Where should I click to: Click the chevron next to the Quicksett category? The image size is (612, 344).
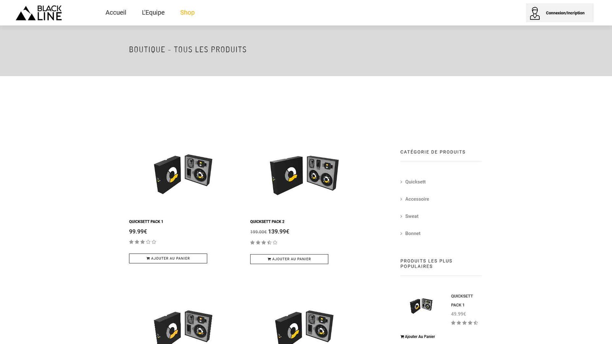click(x=401, y=182)
